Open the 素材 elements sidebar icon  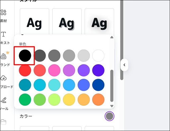(x=3, y=12)
